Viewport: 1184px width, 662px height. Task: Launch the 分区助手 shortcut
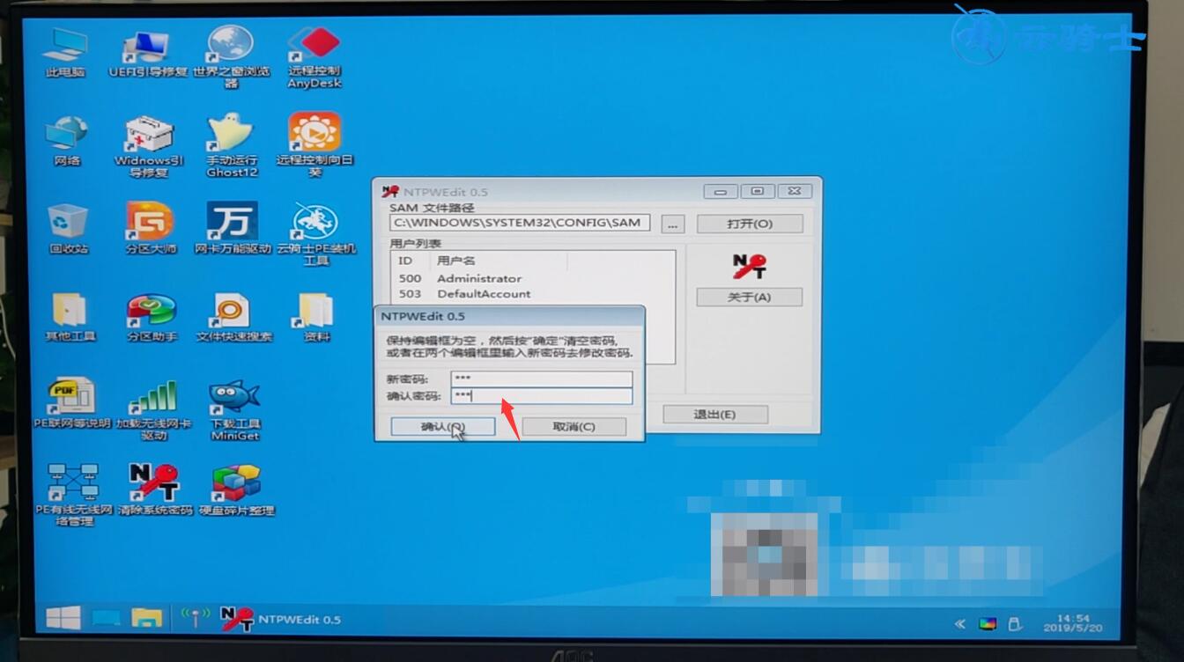152,317
